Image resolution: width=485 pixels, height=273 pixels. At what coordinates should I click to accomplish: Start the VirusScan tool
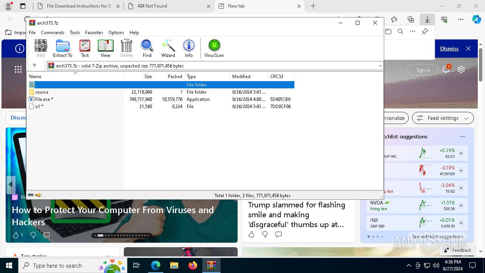point(214,48)
